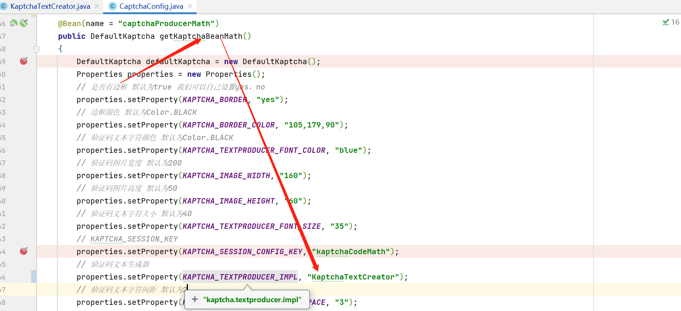Click the "kaptchaCodeMath" string
The width and height of the screenshot is (681, 311).
[351, 251]
